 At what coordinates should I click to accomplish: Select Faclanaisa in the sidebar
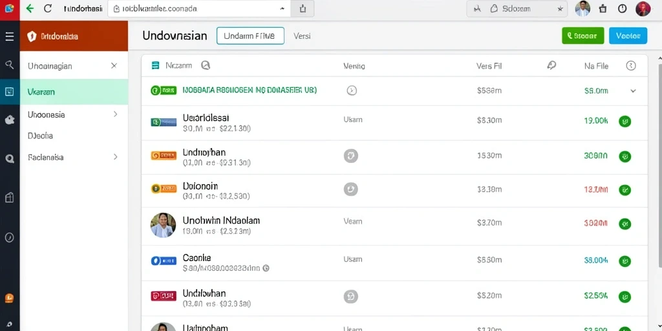(74, 157)
